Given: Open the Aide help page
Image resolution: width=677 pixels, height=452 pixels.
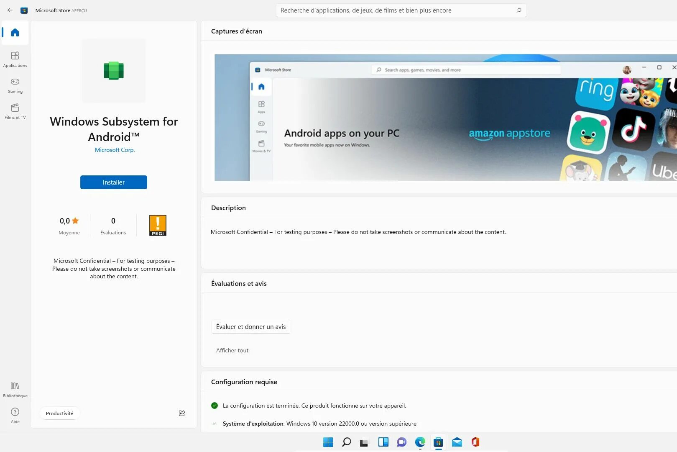Looking at the screenshot, I should pyautogui.click(x=15, y=415).
